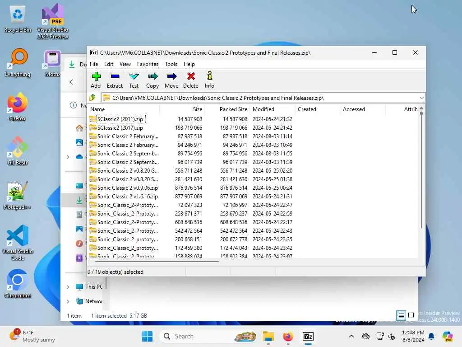Open the View menu
The width and height of the screenshot is (462, 347).
pyautogui.click(x=125, y=64)
